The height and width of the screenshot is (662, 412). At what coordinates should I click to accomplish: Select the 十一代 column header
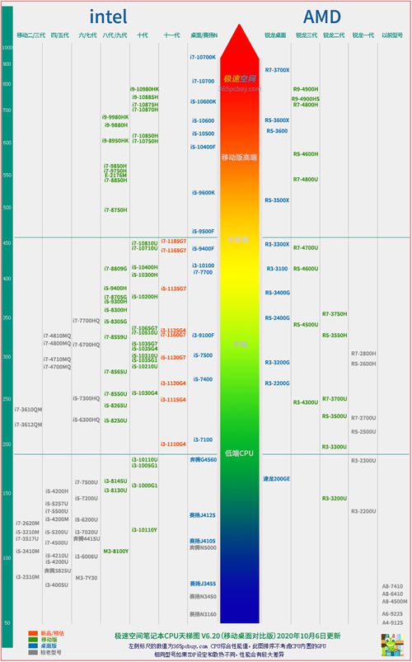point(171,35)
